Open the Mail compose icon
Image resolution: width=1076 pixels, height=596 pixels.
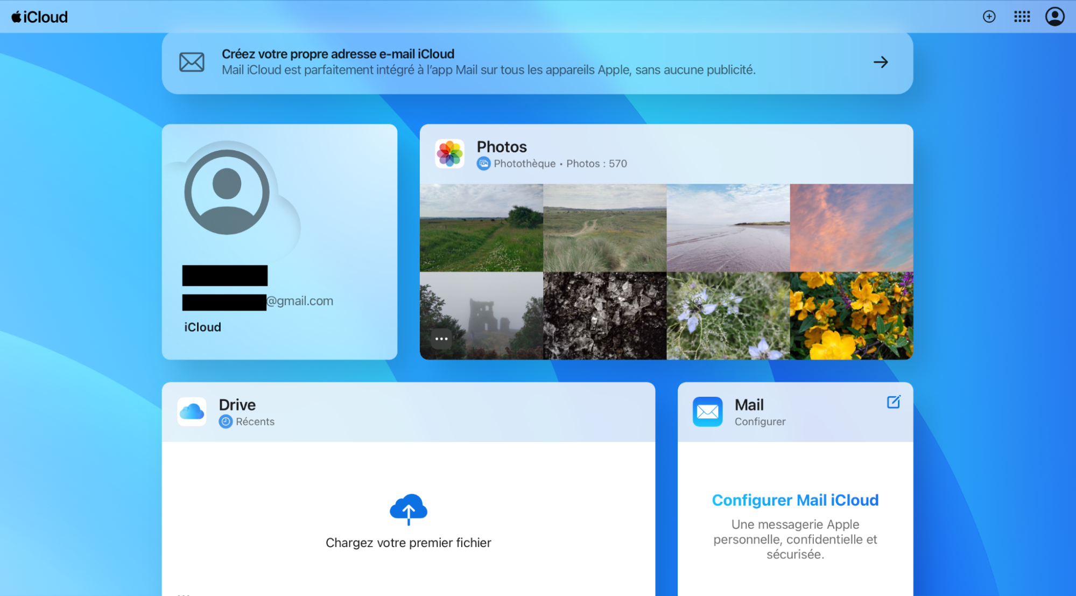[894, 401]
